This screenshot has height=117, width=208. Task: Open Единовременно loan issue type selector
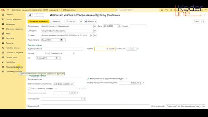click(55, 49)
